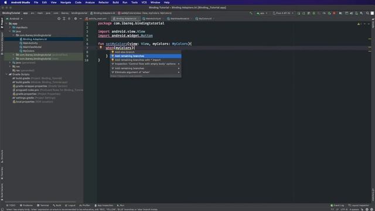The image size is (375, 211).
Task: Collapse the first com.ibareq.bindingtutorial package
Action: [x=13, y=35]
